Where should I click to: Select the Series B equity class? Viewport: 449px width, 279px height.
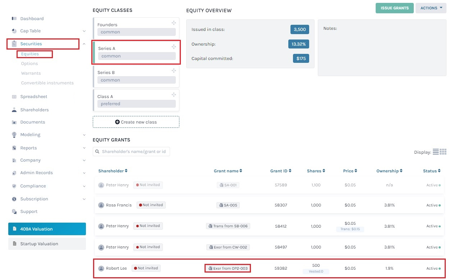click(x=136, y=76)
